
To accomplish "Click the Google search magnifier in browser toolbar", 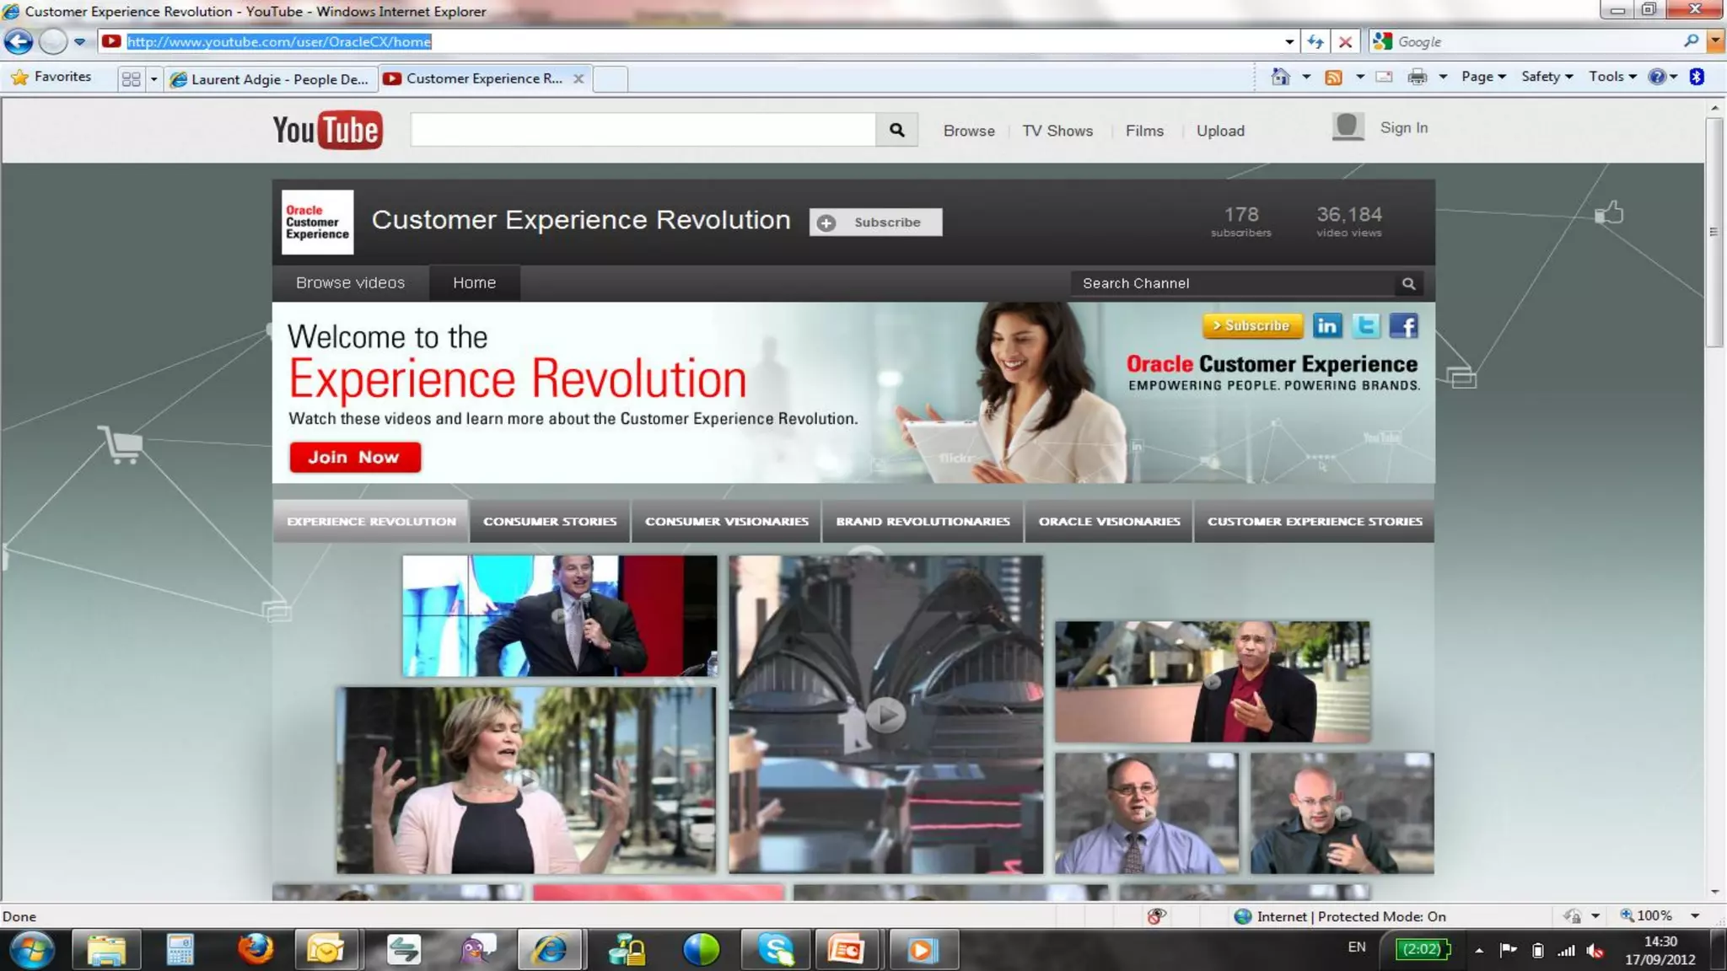I will point(1691,41).
